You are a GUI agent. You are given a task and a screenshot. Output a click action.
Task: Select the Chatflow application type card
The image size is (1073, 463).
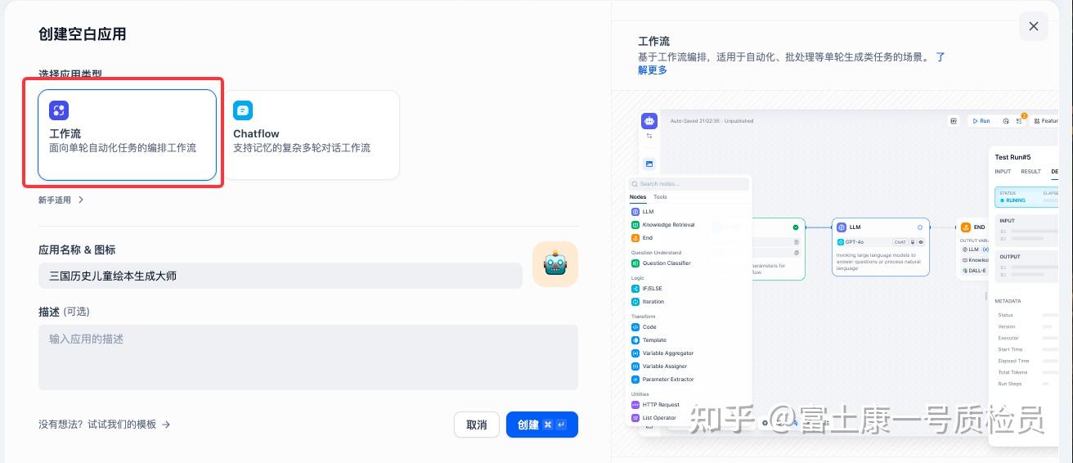(x=311, y=135)
